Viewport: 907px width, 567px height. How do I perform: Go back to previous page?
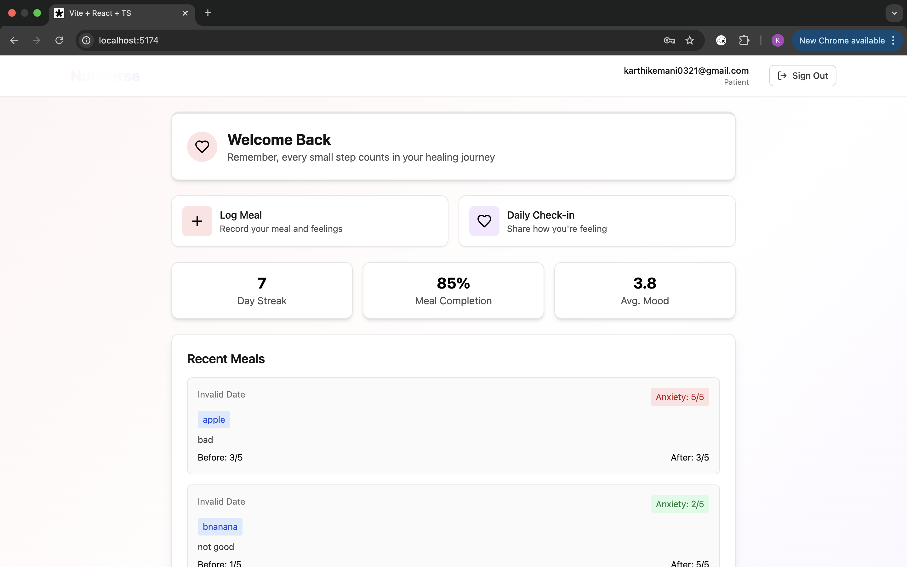(14, 41)
